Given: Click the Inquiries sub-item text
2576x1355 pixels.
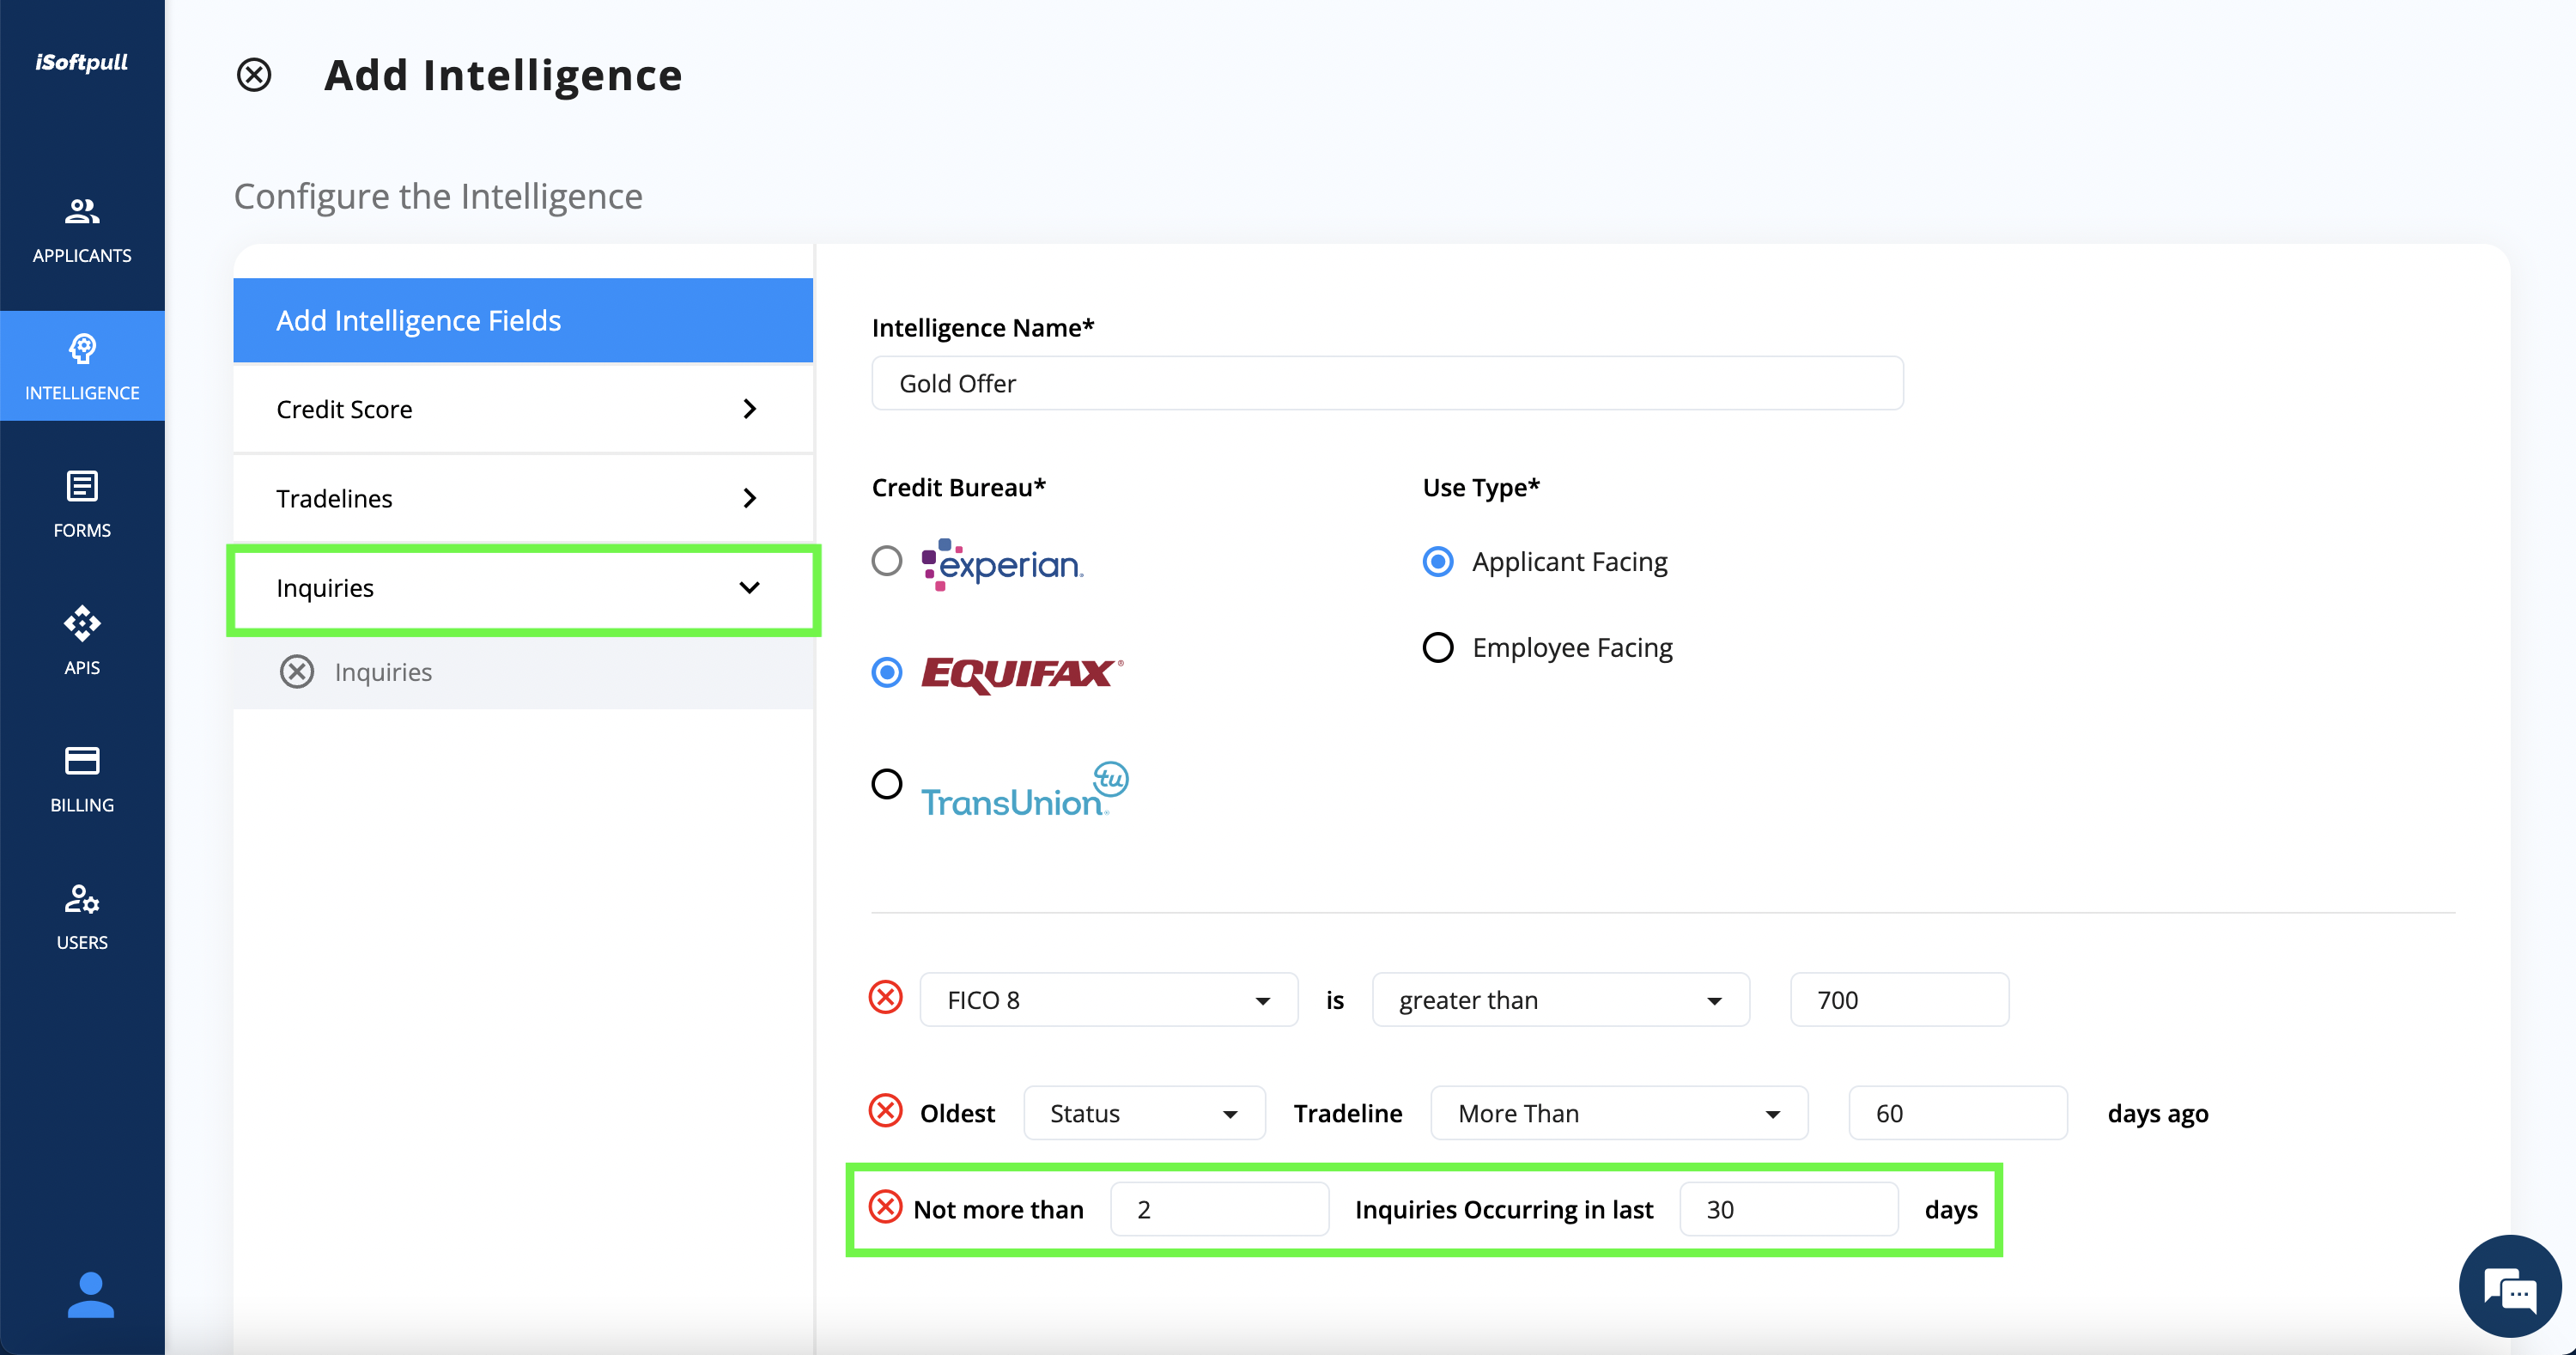Looking at the screenshot, I should click(x=383, y=672).
